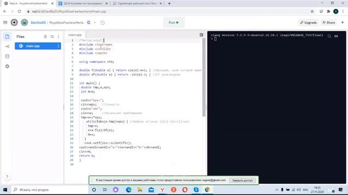The height and width of the screenshot is (195, 348).
Task: Click the 'int main() {' line
Action: pos(90,83)
